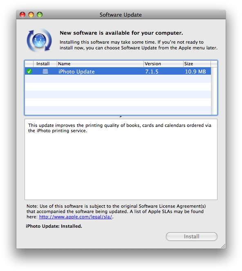Click size value 10.9 MB
Screen dimensions: 242x271
(x=195, y=71)
